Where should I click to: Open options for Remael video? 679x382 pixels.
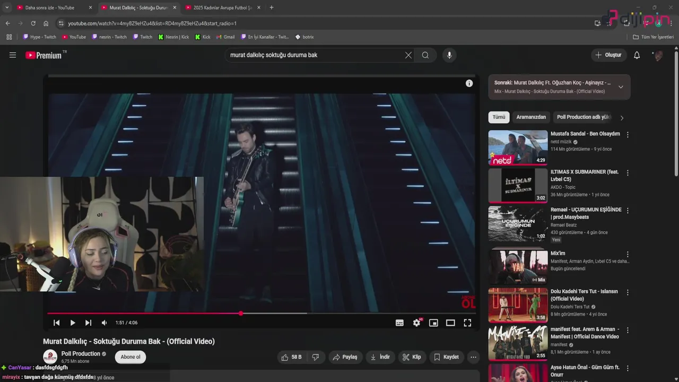(628, 211)
